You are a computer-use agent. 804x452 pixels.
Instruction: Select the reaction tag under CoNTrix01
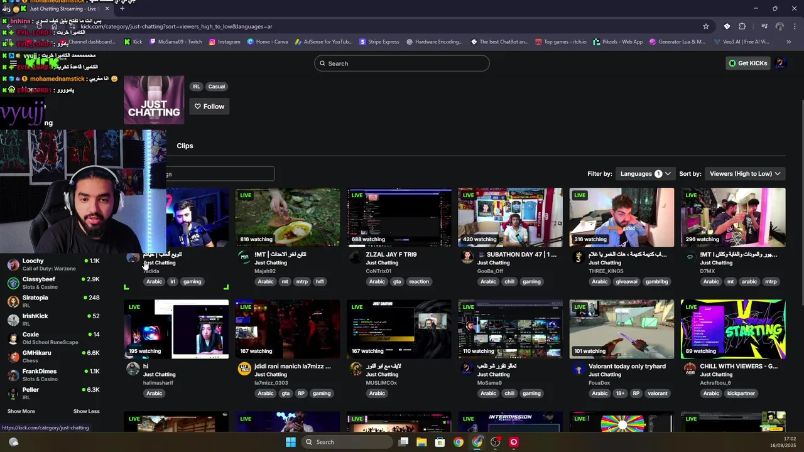(419, 282)
